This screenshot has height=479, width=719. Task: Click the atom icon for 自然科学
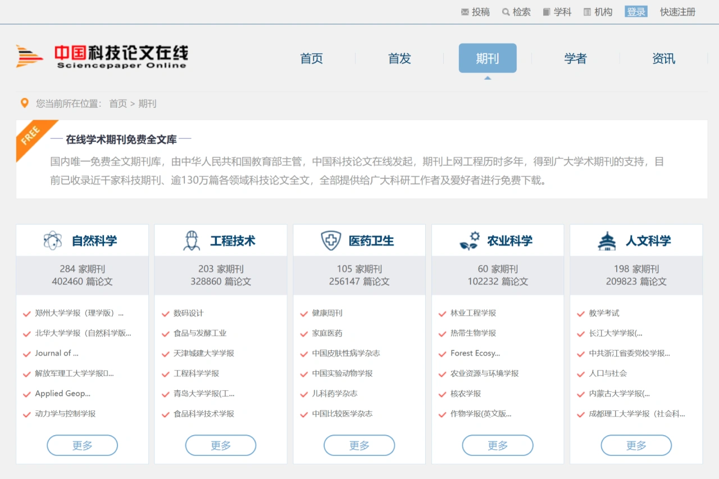click(53, 241)
